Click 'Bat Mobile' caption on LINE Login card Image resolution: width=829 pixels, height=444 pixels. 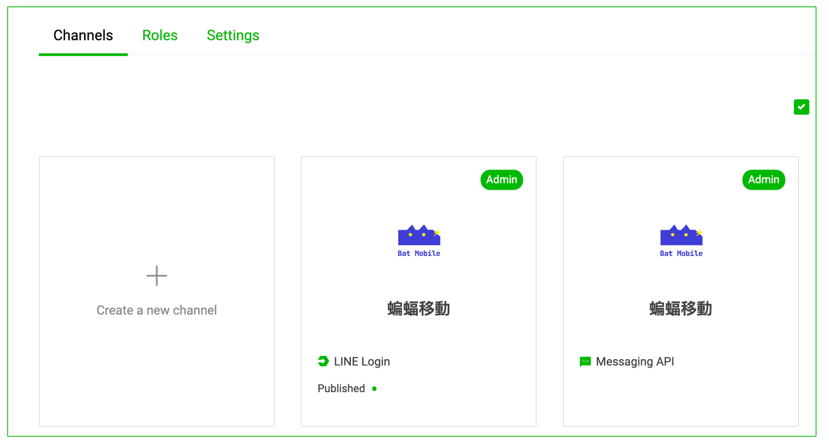click(x=419, y=254)
